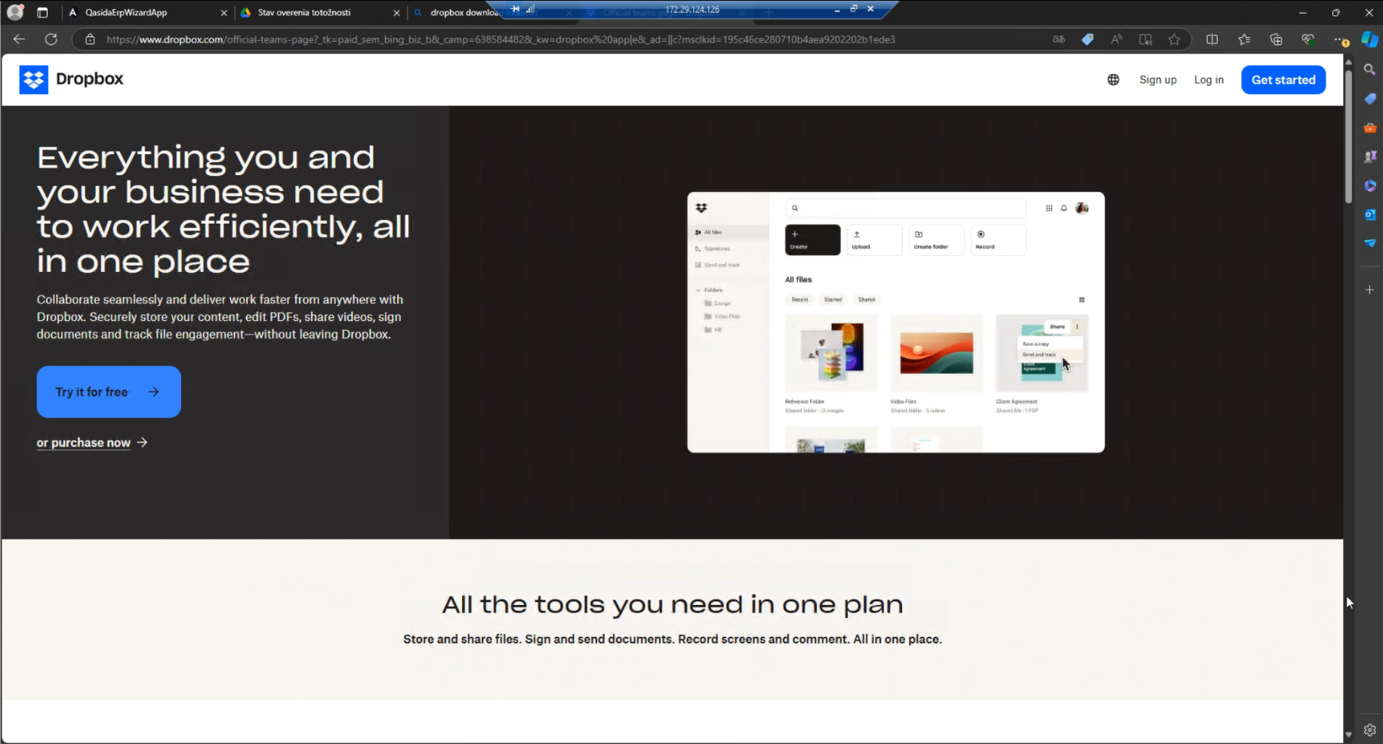Click the page vertical scrollbar thumb
The width and height of the screenshot is (1383, 744).
click(1348, 135)
